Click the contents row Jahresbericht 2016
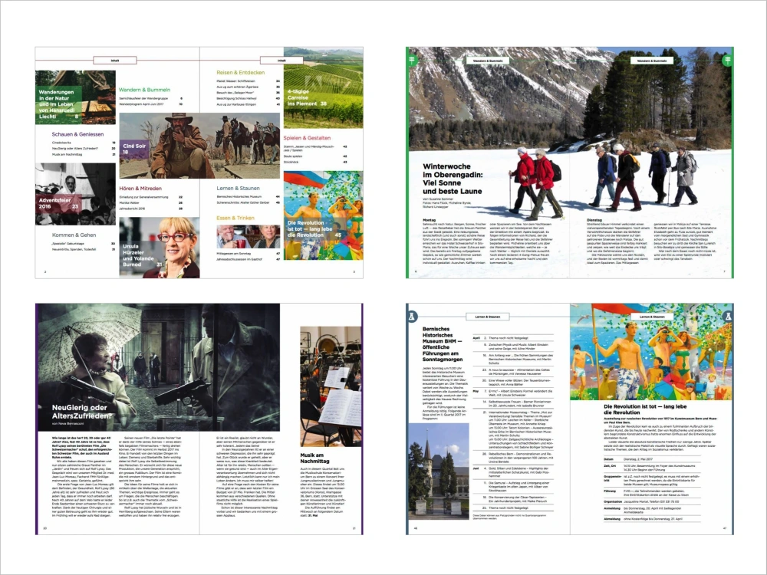This screenshot has height=575, width=767. (x=150, y=209)
